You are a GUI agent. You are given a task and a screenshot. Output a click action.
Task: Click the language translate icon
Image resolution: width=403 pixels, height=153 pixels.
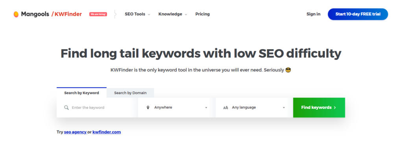pos(226,108)
